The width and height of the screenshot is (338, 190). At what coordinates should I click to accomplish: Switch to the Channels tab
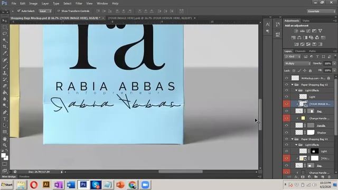coord(300,51)
